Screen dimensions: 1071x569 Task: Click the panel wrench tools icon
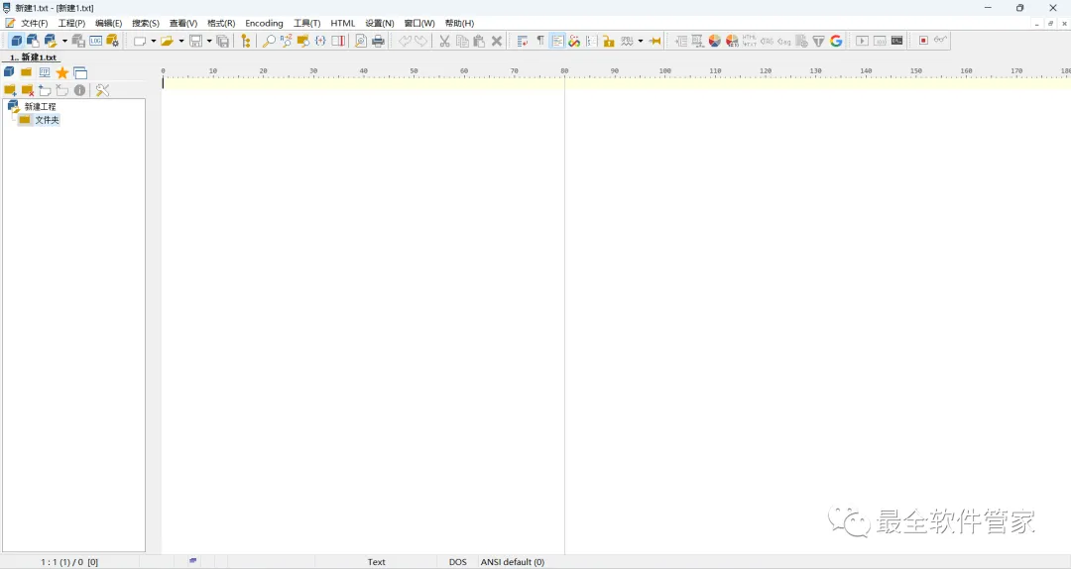[102, 90]
